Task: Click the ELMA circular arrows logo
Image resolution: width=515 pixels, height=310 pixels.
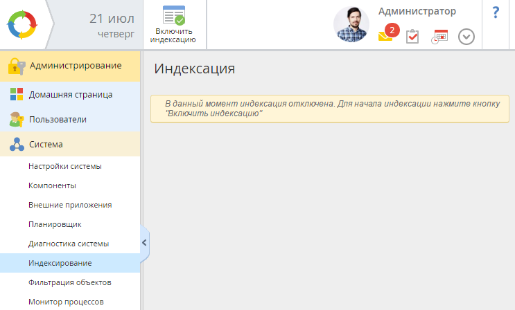Action: tap(22, 25)
